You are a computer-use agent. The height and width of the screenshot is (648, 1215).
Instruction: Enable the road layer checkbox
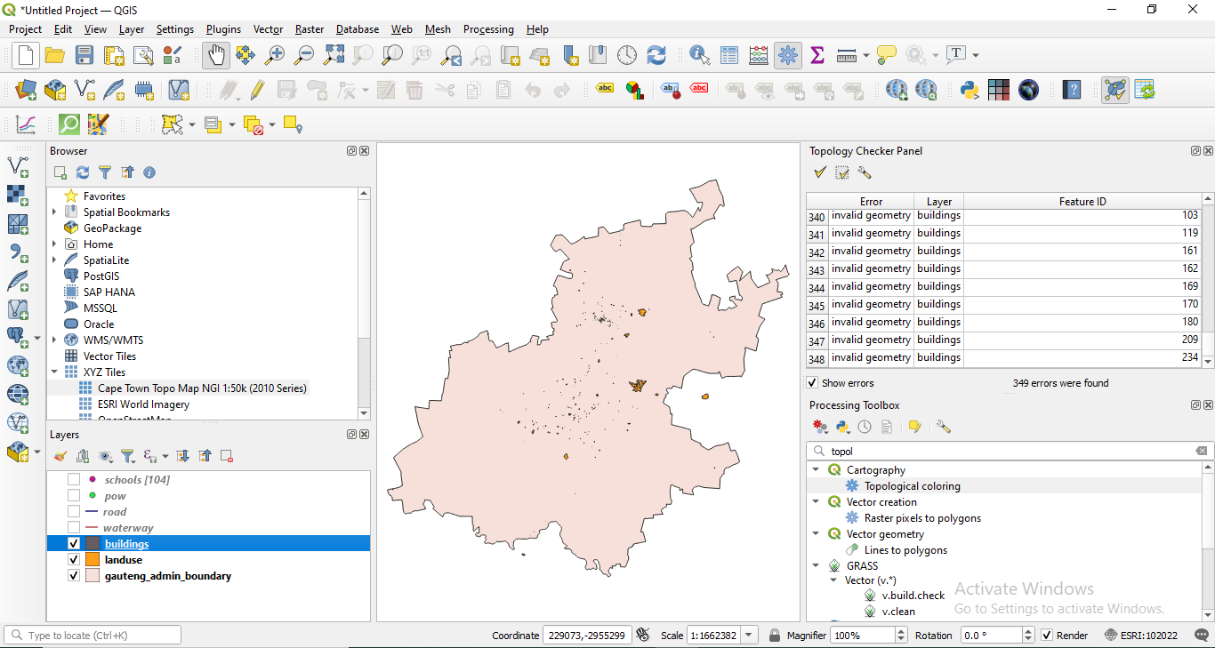74,511
